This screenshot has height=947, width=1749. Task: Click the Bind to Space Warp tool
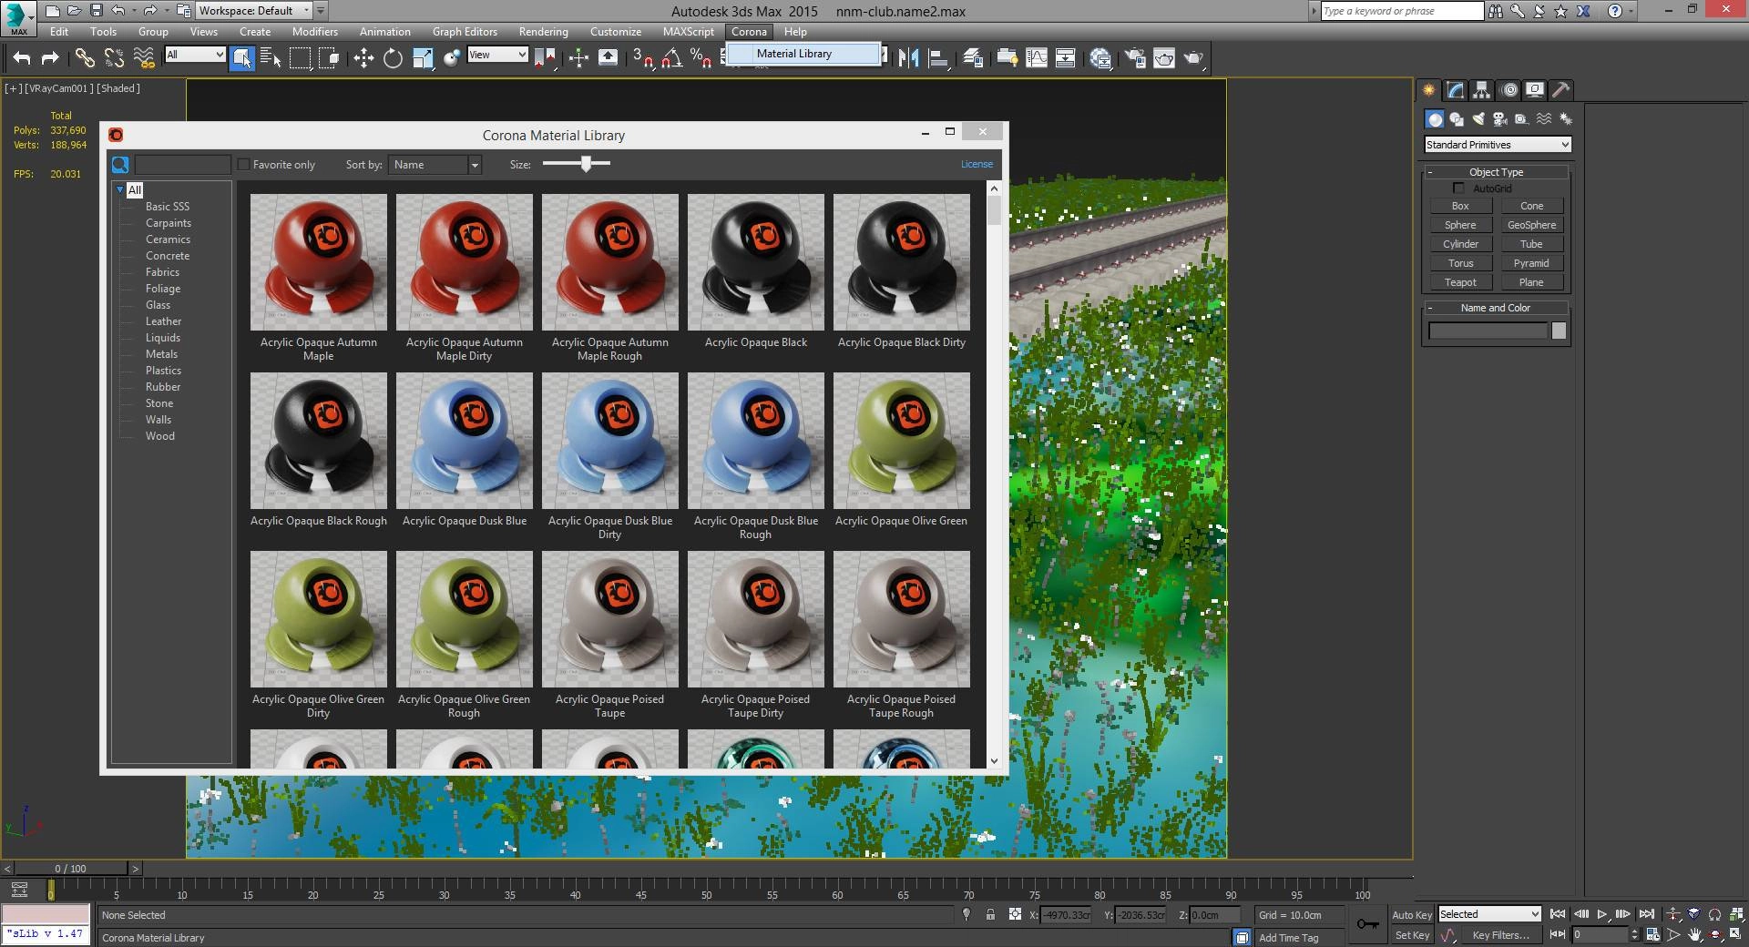(144, 58)
